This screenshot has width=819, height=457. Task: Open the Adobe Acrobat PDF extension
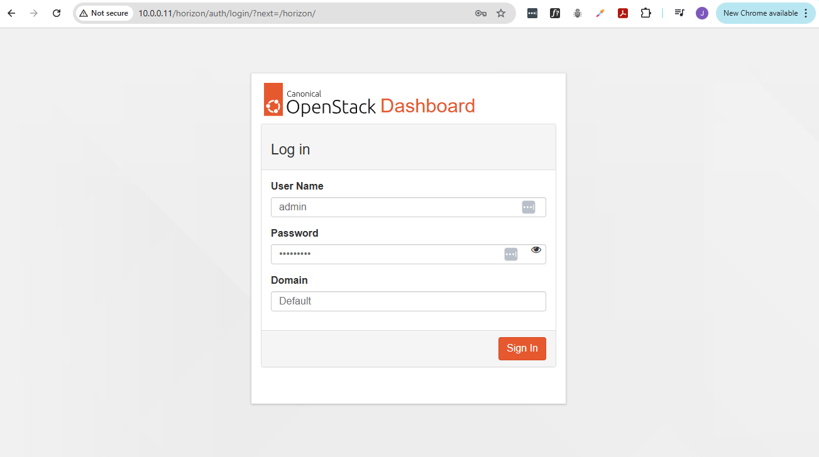pyautogui.click(x=623, y=13)
